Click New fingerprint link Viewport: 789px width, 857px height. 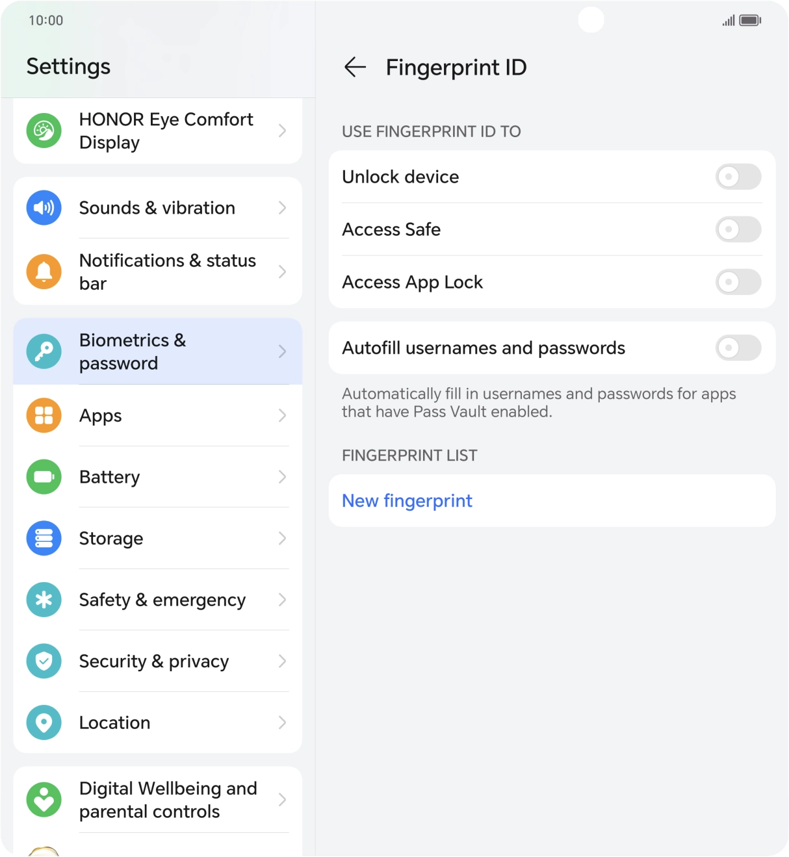click(x=407, y=500)
